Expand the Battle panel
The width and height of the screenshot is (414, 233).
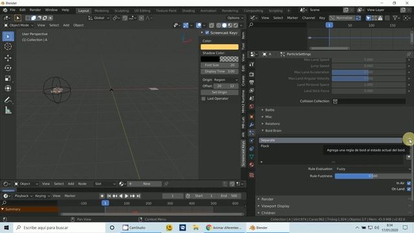(269, 110)
